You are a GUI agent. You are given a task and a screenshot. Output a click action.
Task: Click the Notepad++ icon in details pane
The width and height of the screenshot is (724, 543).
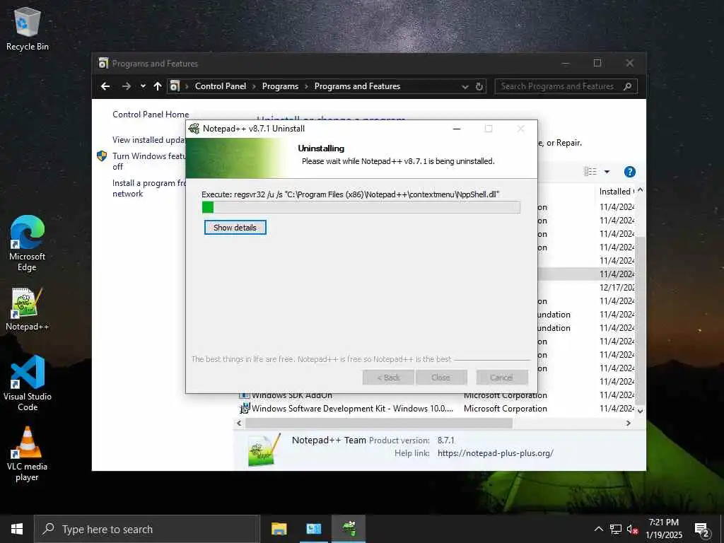click(264, 450)
